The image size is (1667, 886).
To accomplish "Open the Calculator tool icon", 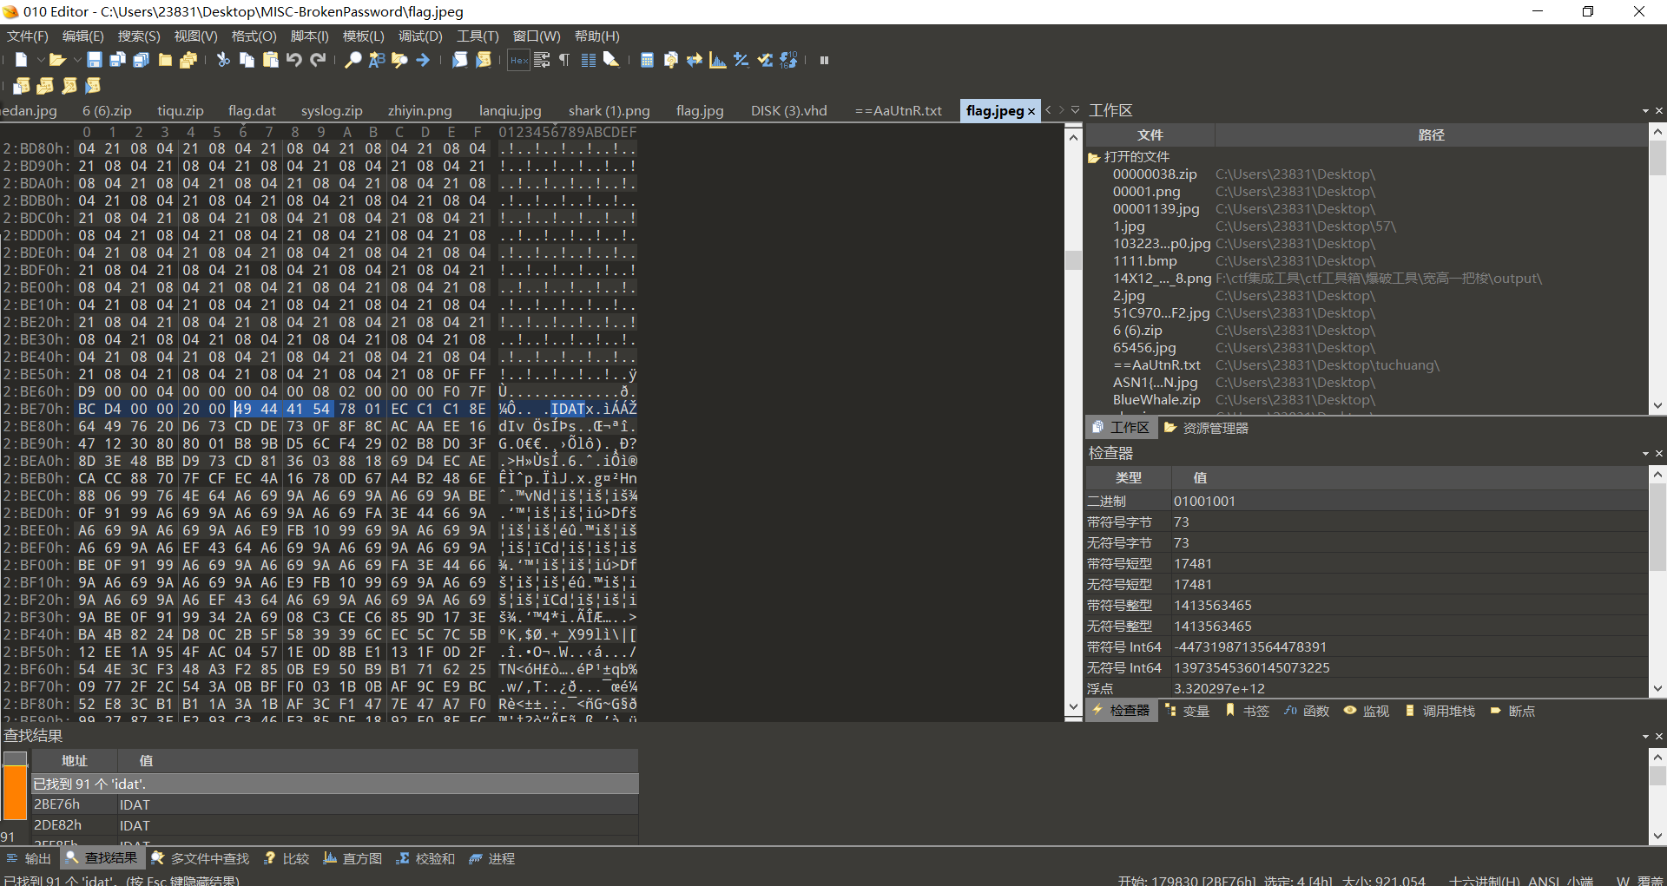I will pos(647,60).
